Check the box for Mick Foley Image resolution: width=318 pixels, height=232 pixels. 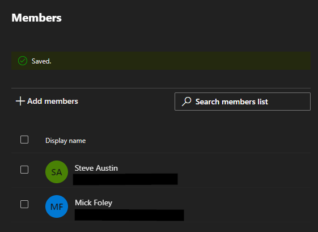coord(24,204)
